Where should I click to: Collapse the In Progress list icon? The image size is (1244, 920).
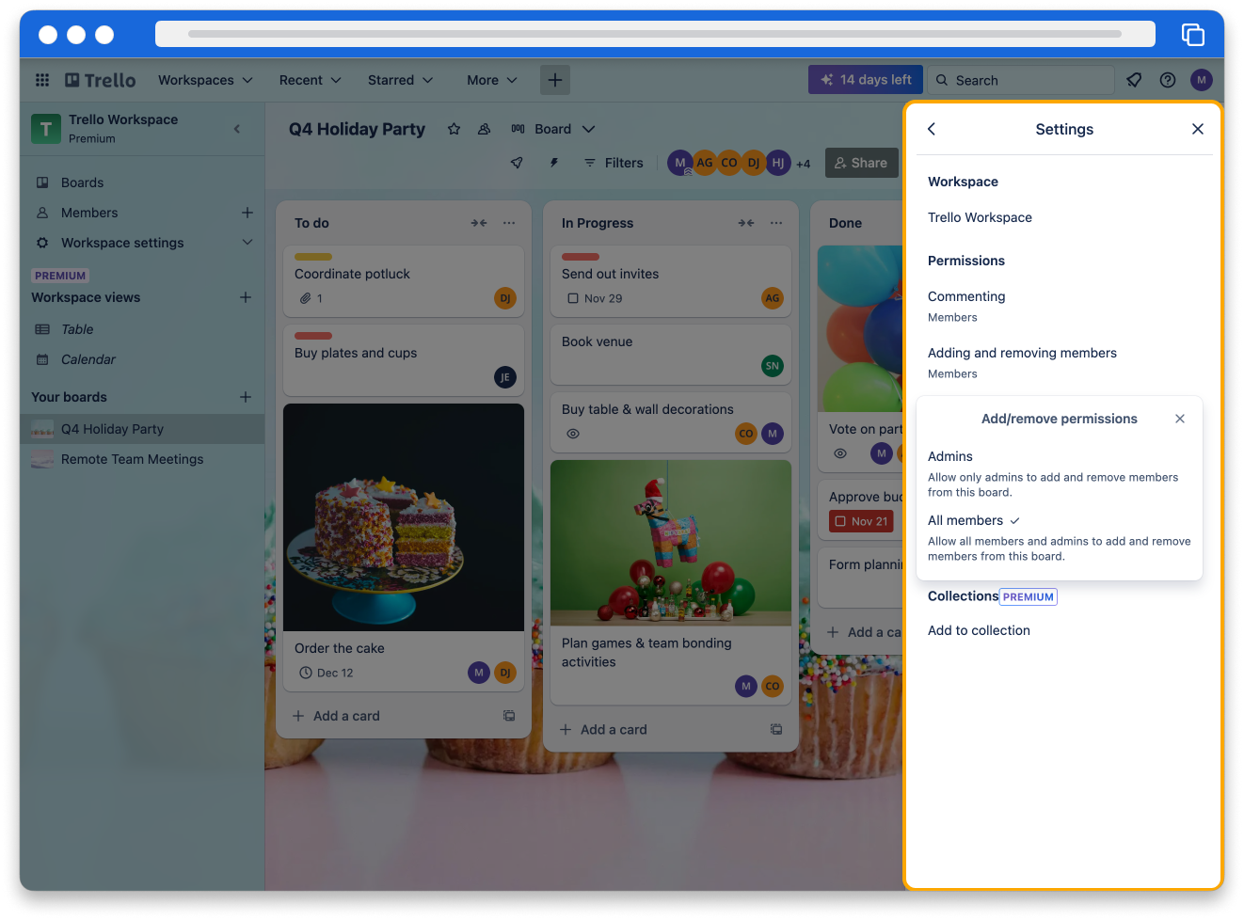point(746,223)
